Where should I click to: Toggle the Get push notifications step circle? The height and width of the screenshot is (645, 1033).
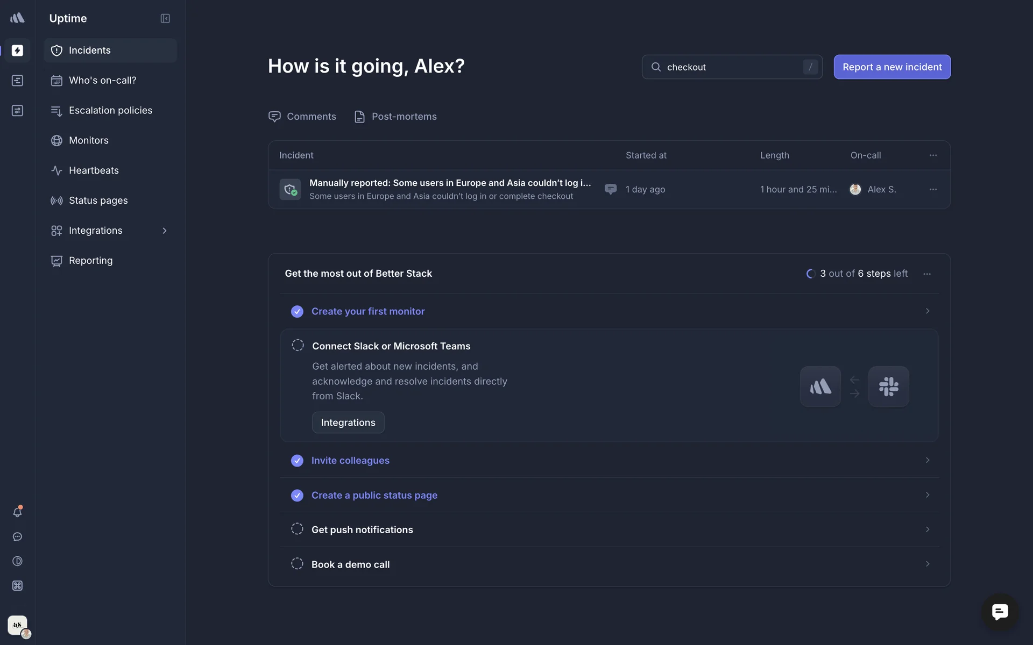297,529
